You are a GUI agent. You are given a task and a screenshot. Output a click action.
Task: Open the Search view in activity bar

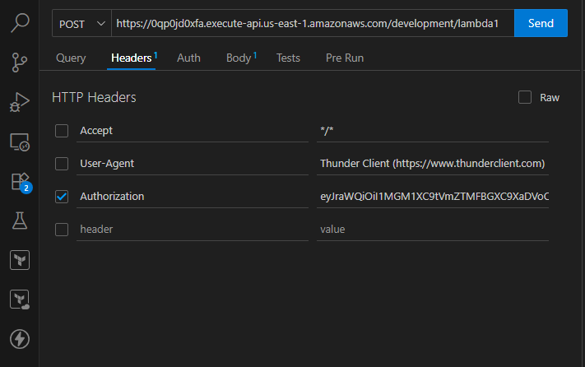(20, 23)
